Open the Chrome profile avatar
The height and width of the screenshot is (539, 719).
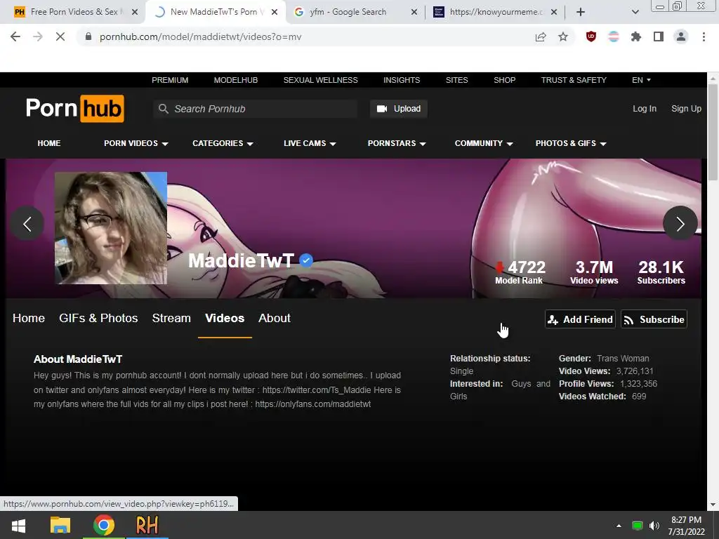[x=681, y=36]
